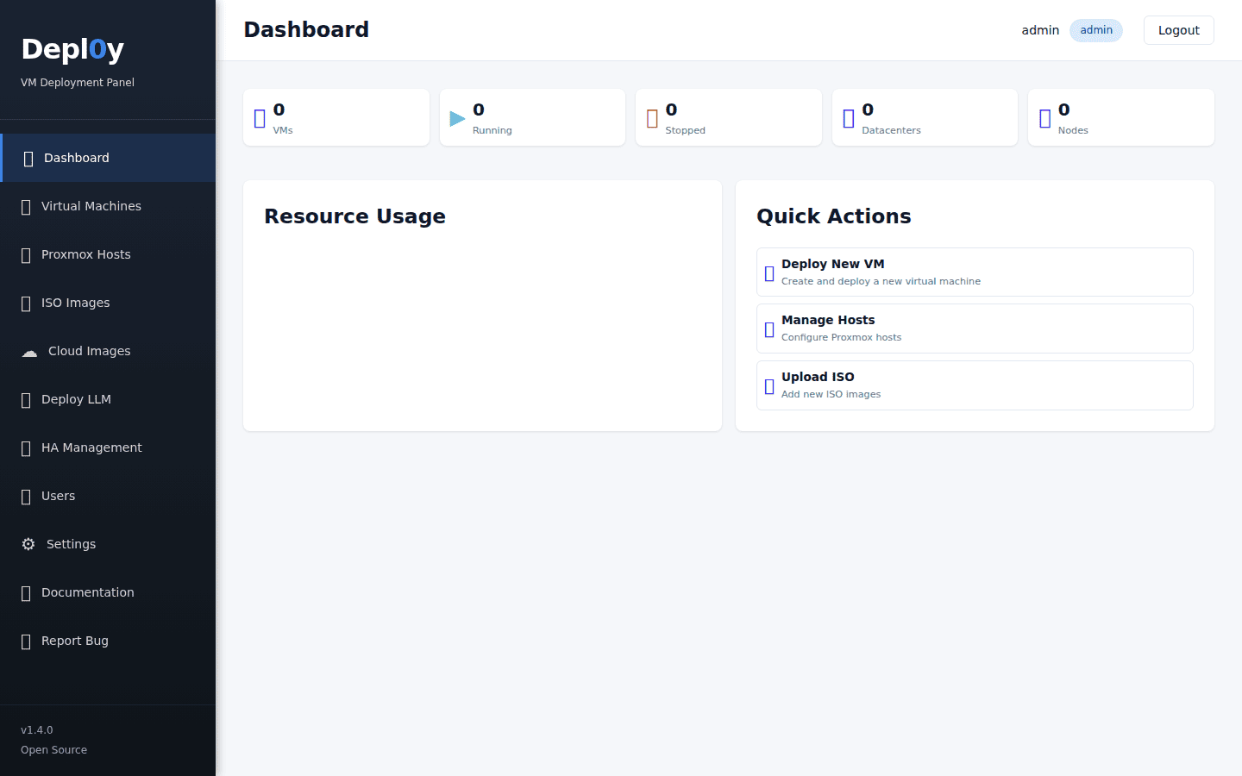Click the Cloud Images cloud icon
Screen dimensions: 1242x776
tap(29, 352)
